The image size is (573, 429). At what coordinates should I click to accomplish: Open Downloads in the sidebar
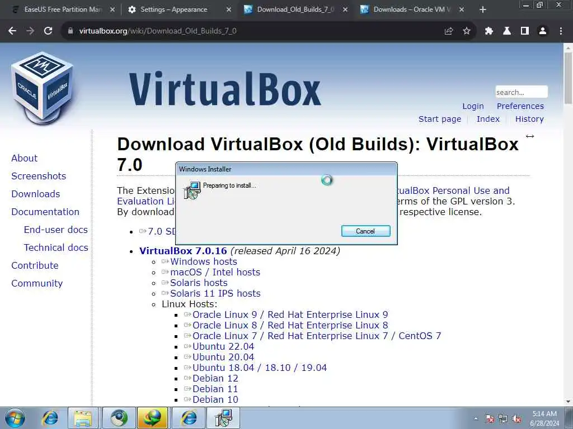click(x=35, y=194)
